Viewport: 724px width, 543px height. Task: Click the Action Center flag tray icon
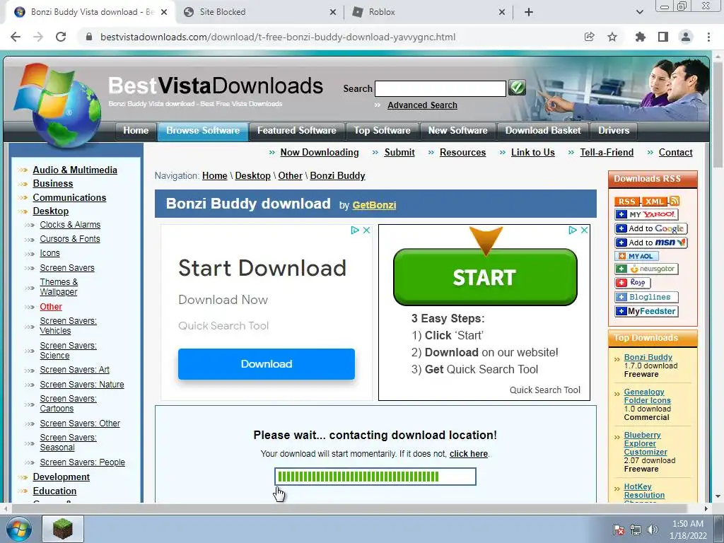click(618, 530)
